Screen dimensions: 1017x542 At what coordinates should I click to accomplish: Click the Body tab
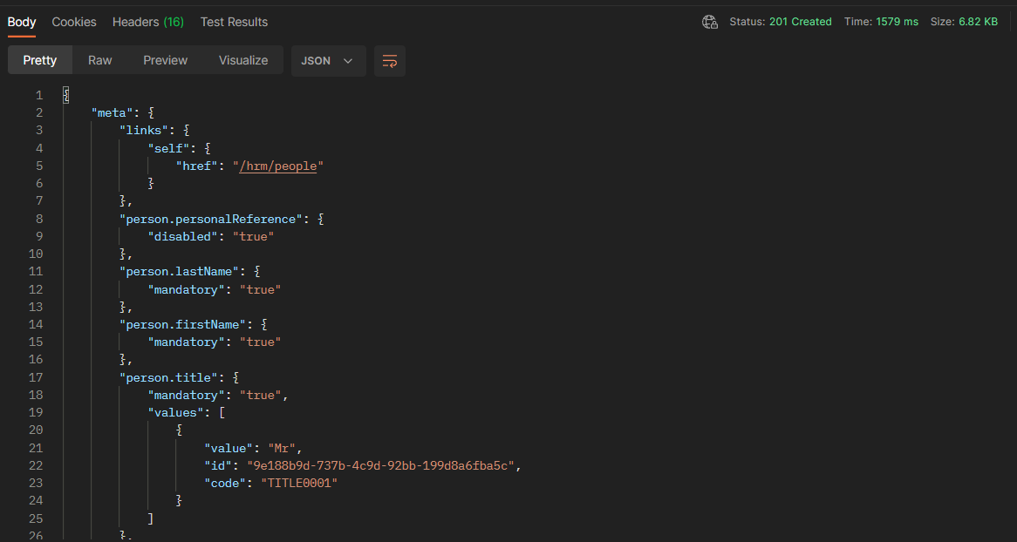coord(21,22)
